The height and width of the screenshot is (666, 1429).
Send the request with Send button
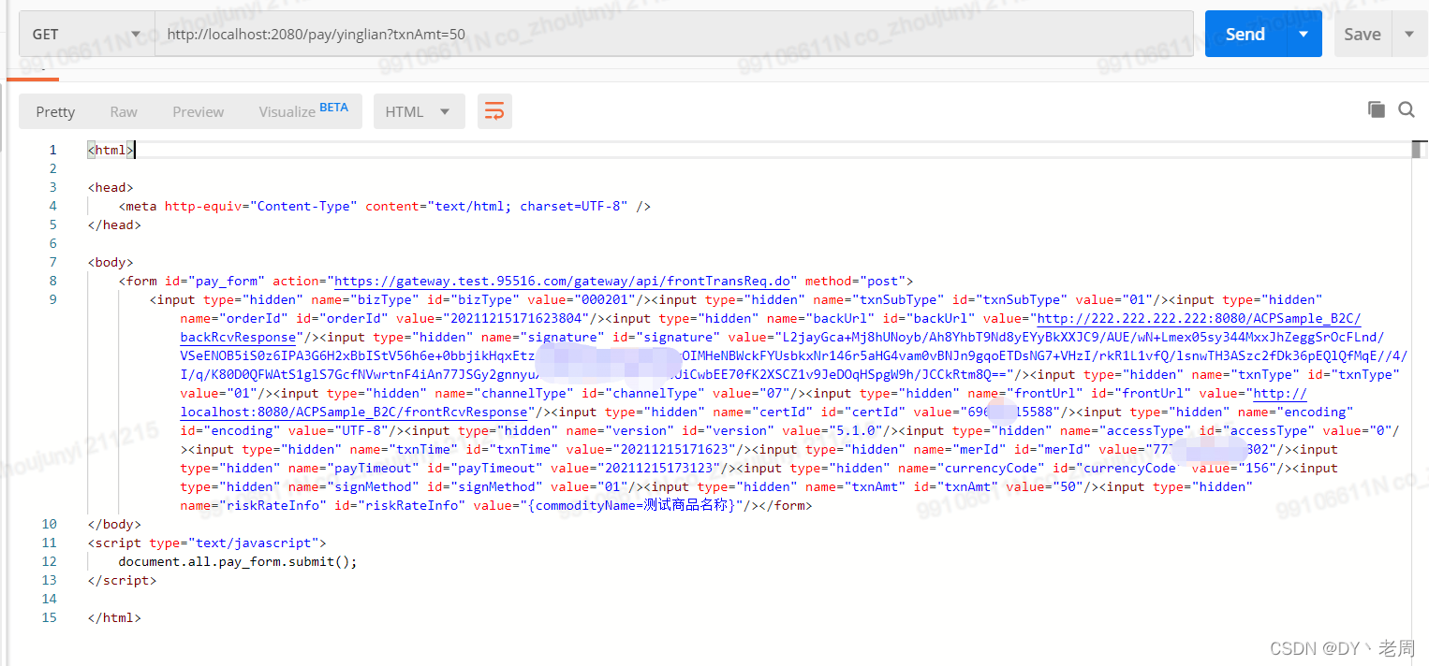[x=1245, y=34]
